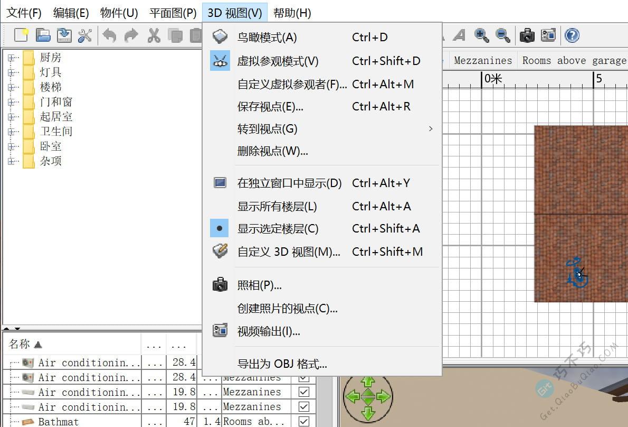Open the 平面图(P) menu
This screenshot has width=628, height=427.
coord(173,13)
